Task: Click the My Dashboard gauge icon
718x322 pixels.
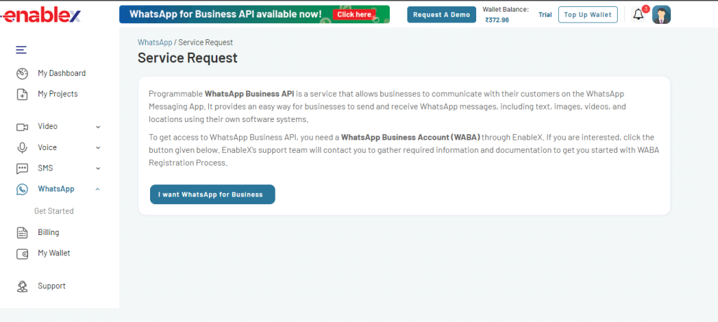Action: (x=22, y=73)
